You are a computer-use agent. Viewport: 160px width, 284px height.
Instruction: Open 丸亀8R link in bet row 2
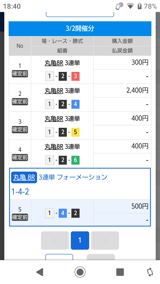tap(54, 91)
